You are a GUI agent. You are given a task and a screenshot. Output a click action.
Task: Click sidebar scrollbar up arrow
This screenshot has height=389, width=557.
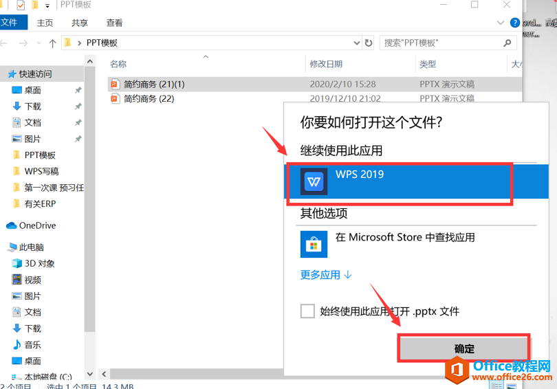point(90,62)
